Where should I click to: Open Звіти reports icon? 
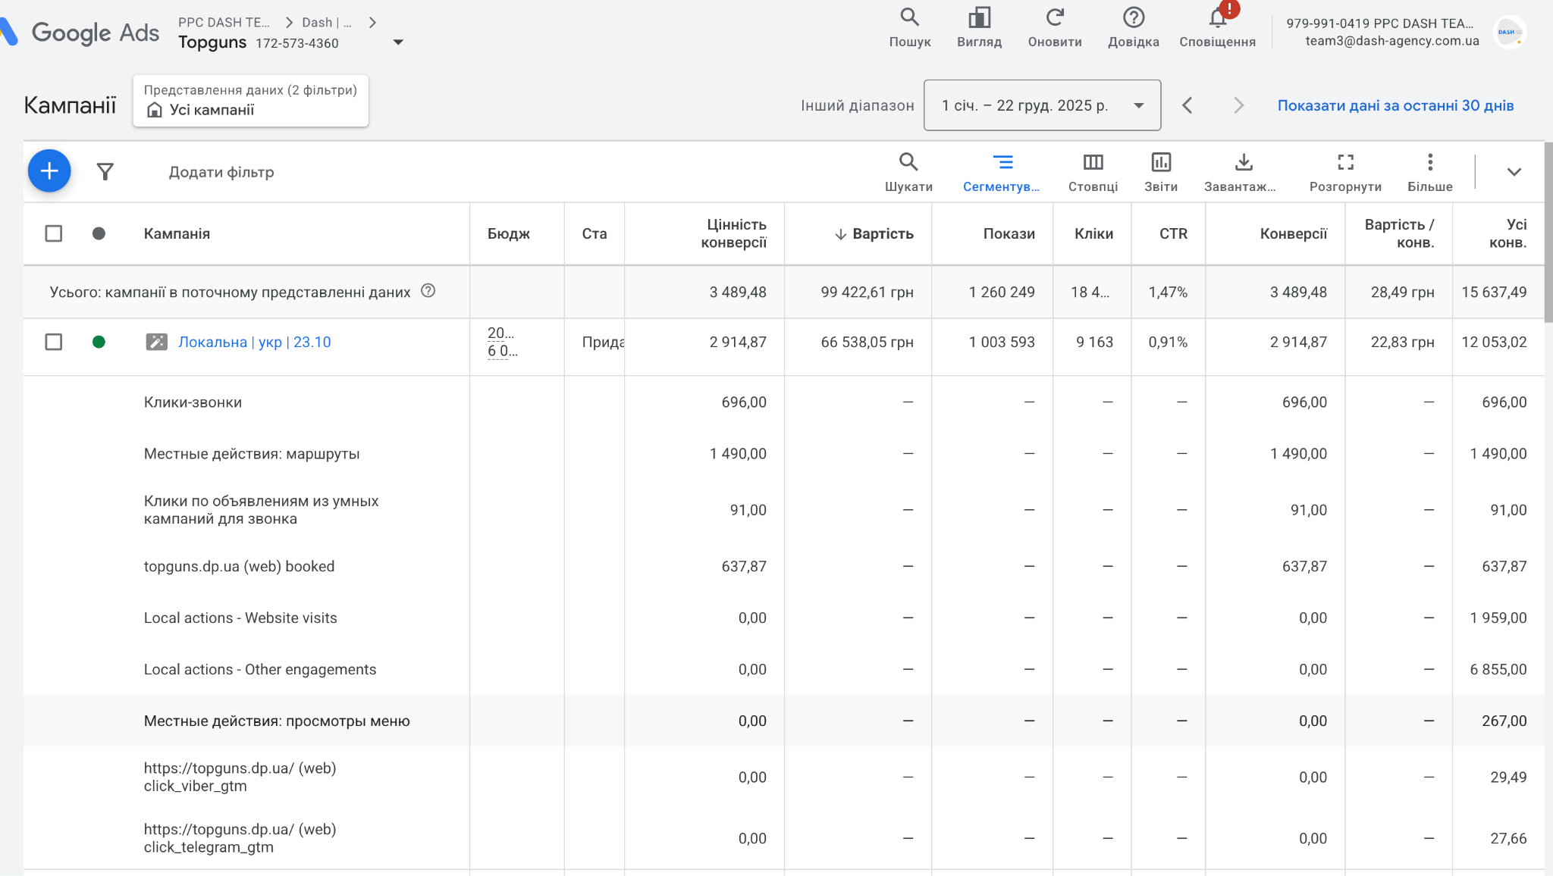(x=1160, y=171)
